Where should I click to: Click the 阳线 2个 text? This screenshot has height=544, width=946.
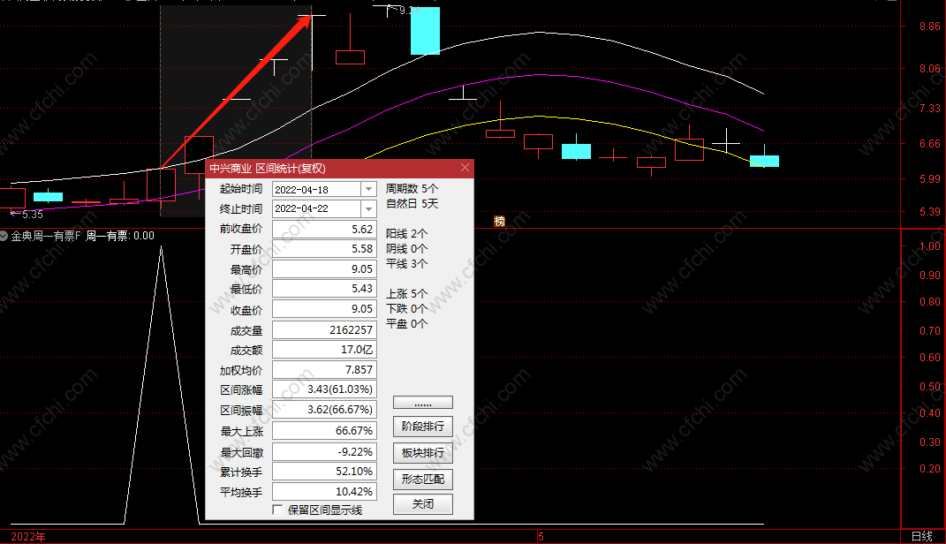click(406, 233)
